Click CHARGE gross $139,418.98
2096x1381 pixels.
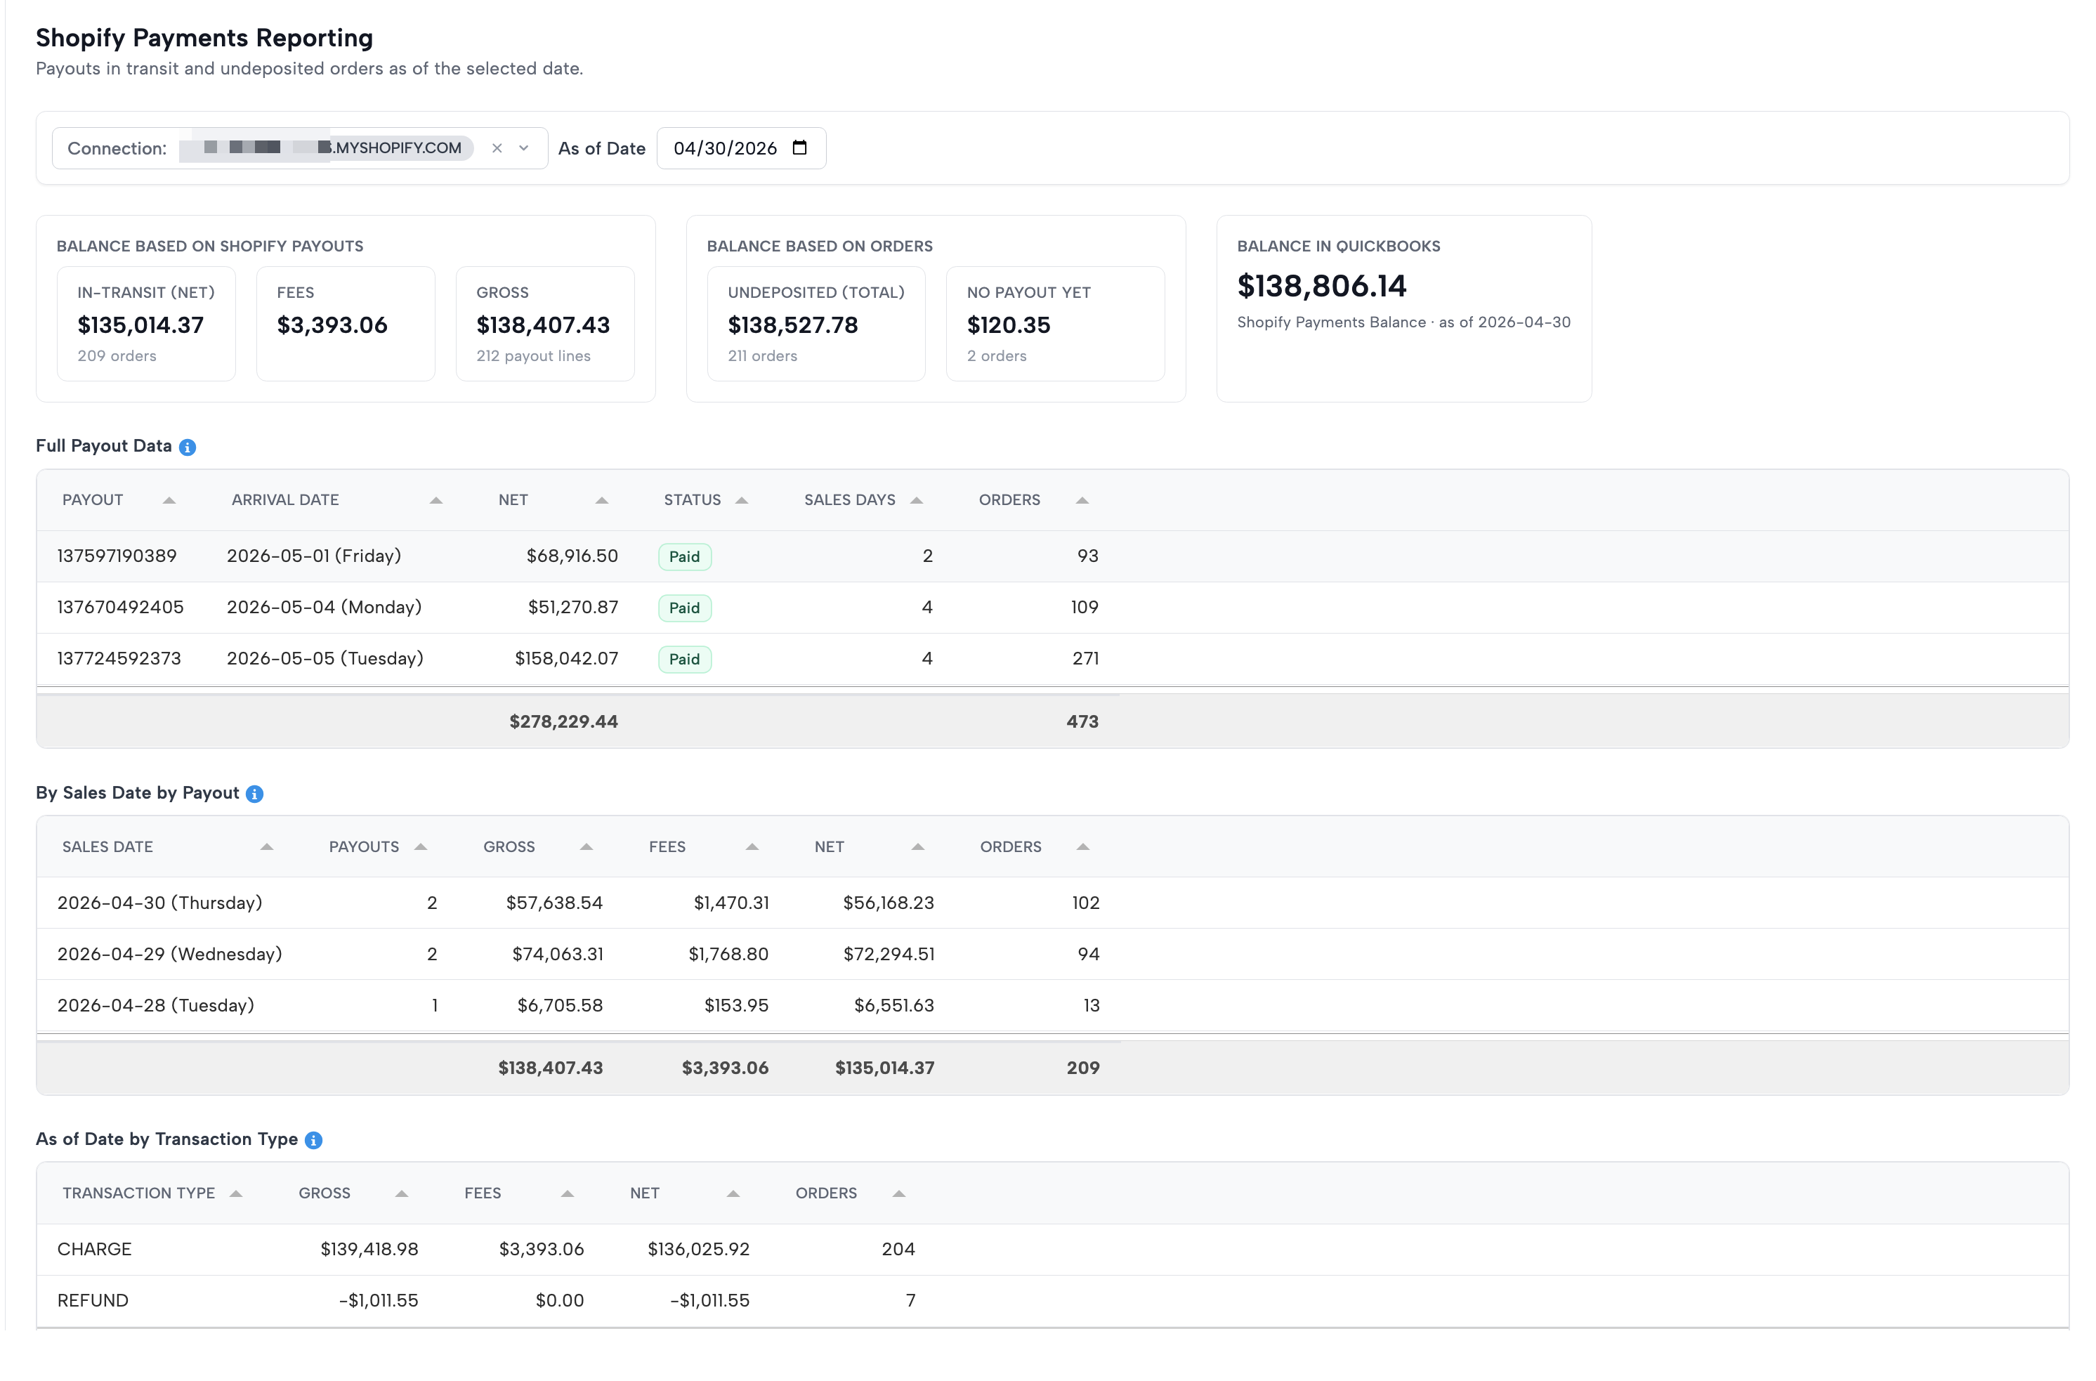pos(369,1249)
